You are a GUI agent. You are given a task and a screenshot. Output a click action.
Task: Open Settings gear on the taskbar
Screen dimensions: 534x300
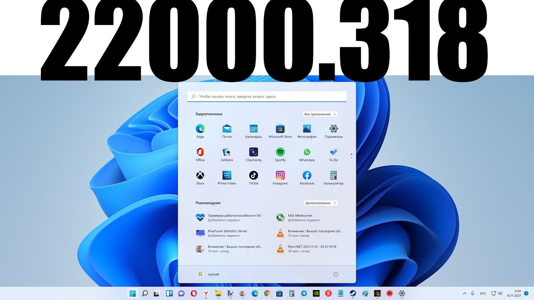click(x=402, y=293)
